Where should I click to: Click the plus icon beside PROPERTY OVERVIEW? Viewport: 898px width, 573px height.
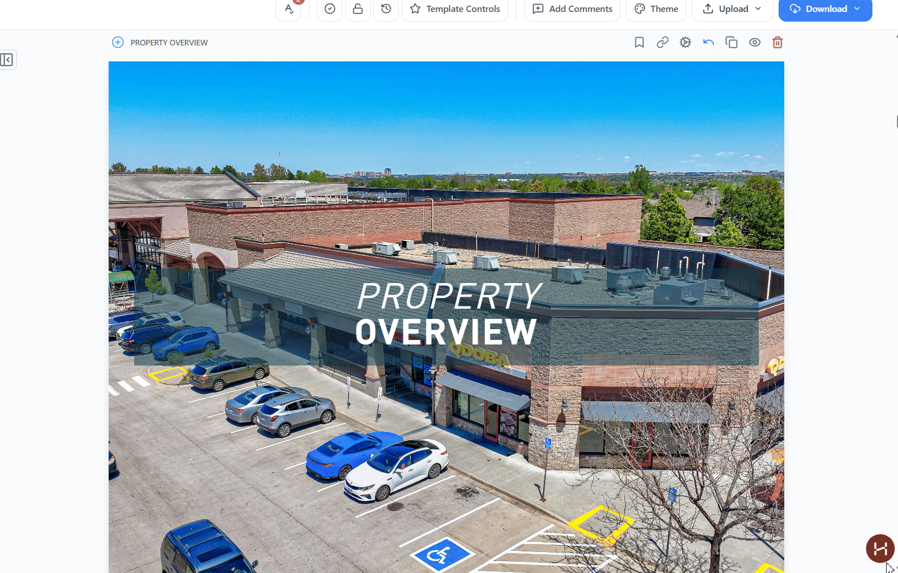coord(118,43)
